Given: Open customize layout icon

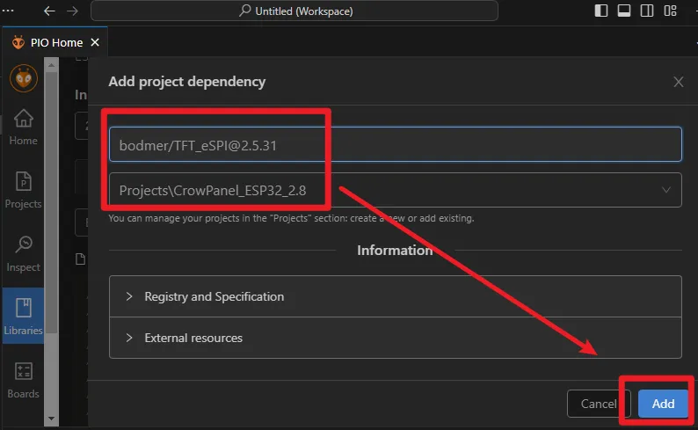Looking at the screenshot, I should 670,11.
